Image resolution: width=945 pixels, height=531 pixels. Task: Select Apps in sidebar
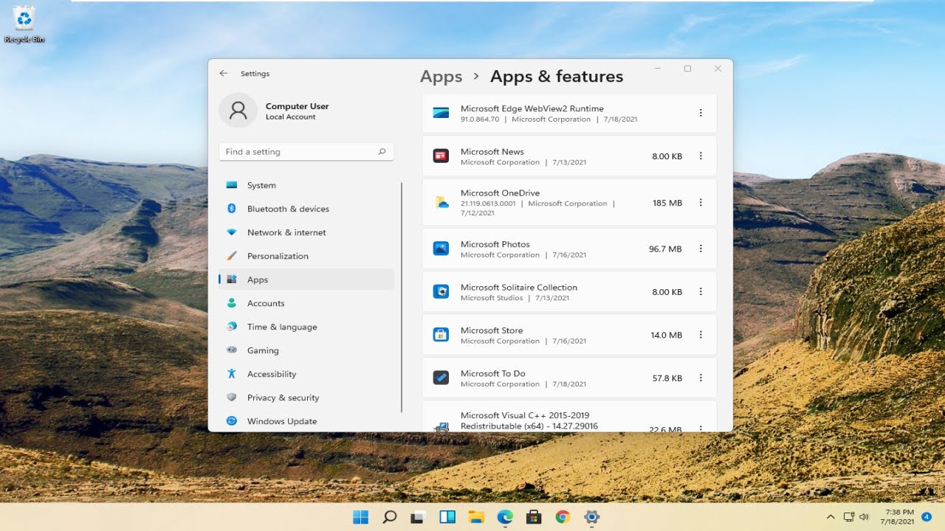306,280
